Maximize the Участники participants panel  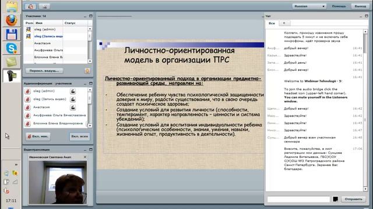coord(91,16)
